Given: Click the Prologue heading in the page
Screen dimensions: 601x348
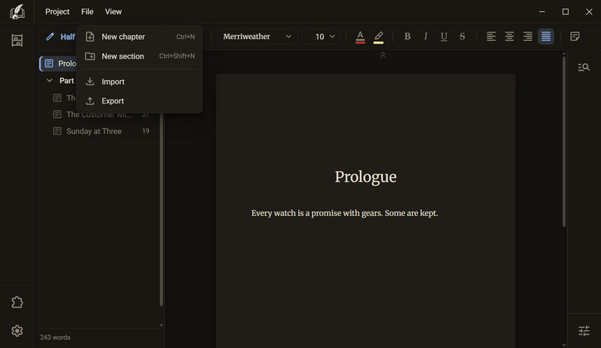Looking at the screenshot, I should 366,177.
